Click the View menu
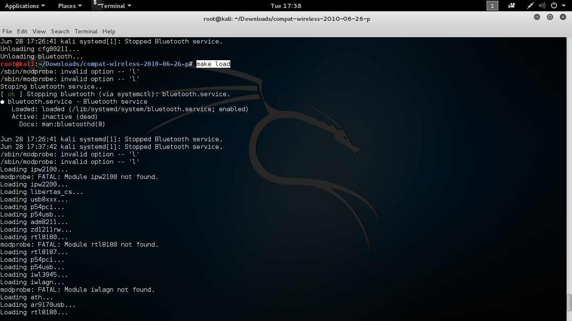 (x=39, y=31)
